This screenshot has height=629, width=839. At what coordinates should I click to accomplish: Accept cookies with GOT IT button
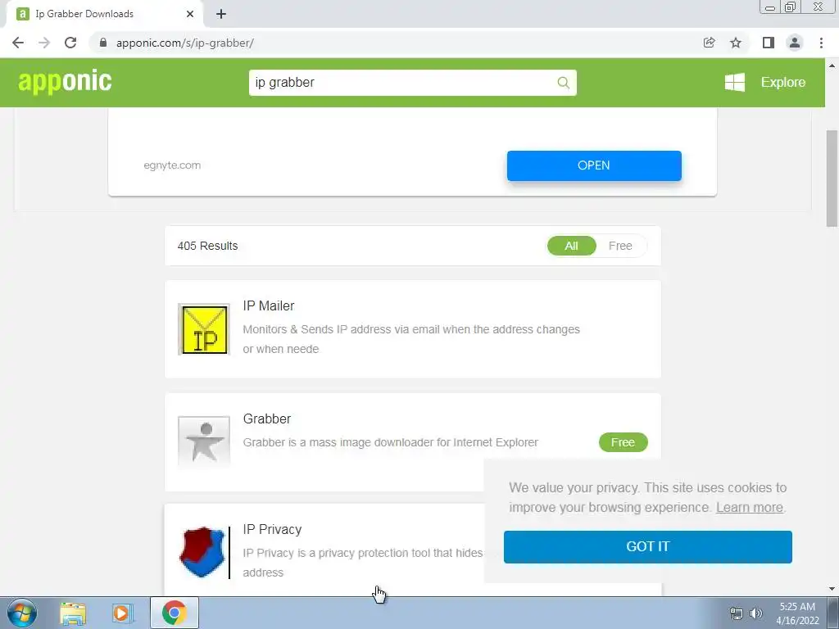[647, 546]
